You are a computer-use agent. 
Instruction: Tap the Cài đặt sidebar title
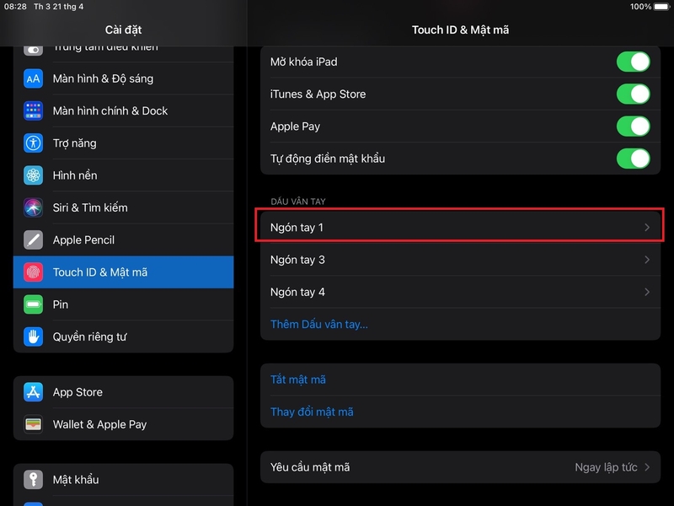click(x=123, y=30)
